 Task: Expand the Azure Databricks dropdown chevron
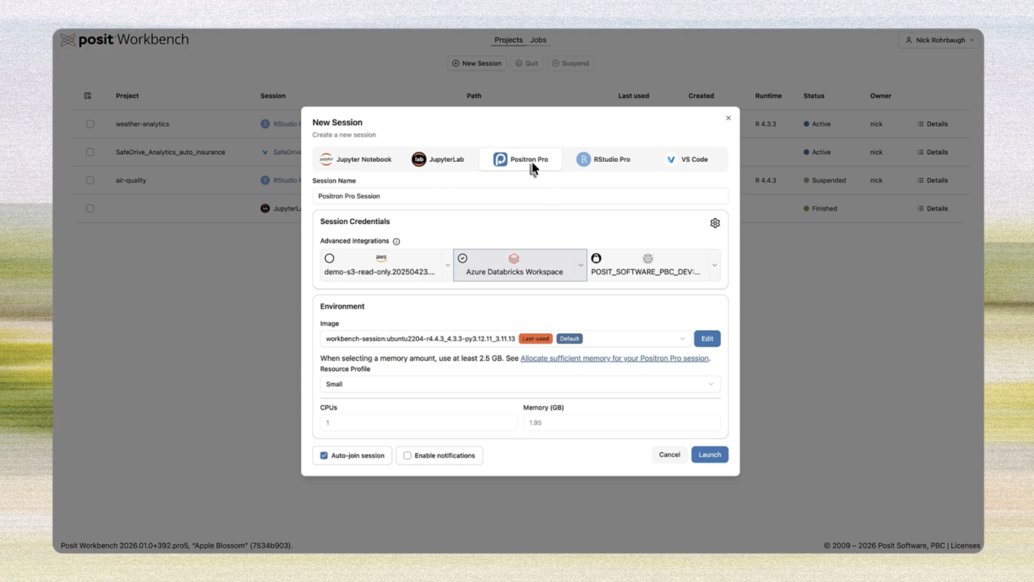pyautogui.click(x=581, y=265)
